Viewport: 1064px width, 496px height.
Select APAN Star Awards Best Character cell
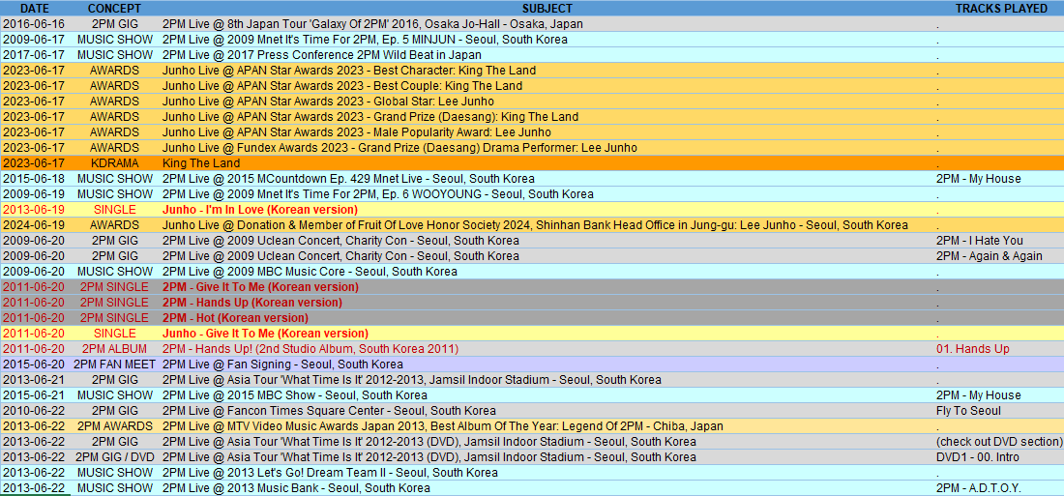point(547,71)
